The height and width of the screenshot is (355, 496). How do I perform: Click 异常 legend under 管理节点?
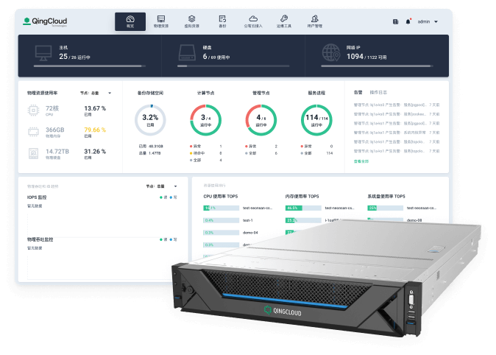click(250, 147)
